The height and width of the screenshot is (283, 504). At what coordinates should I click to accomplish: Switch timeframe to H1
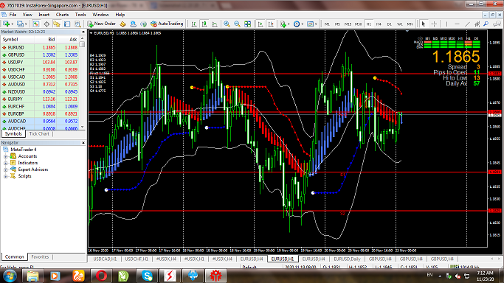[369, 24]
